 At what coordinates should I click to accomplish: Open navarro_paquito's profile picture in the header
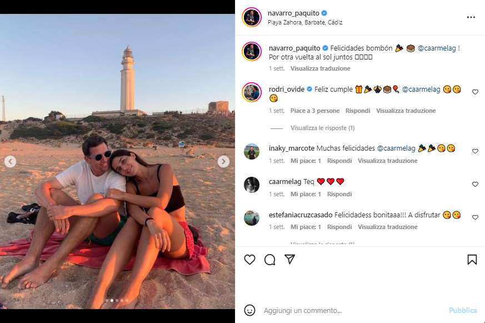coord(252,17)
